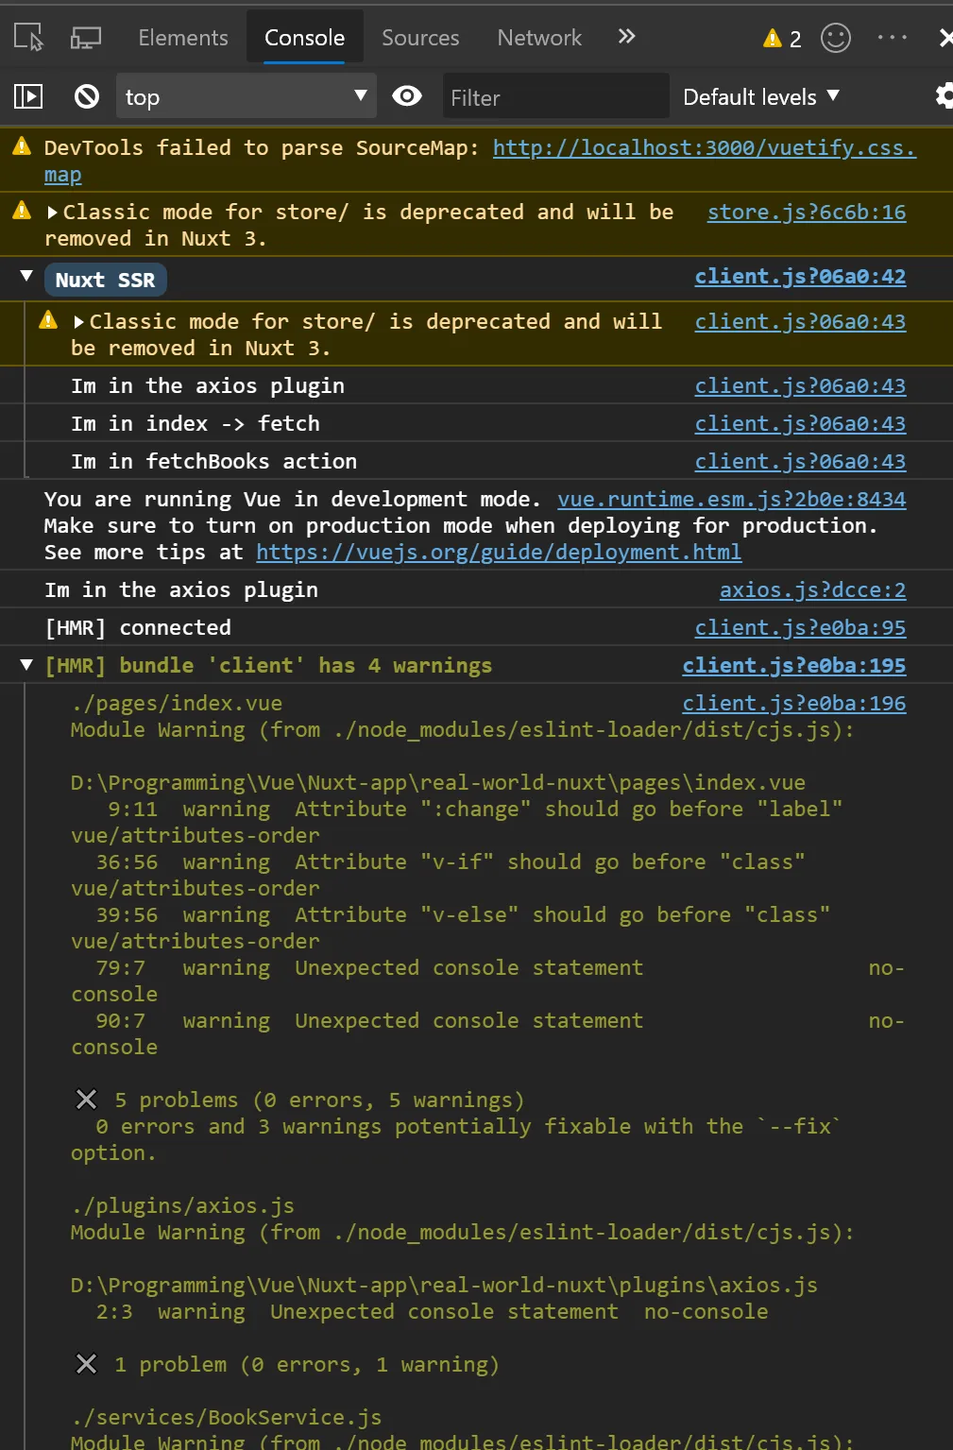Open source link beside 'Im in index -> fetch'
The image size is (953, 1450).
click(800, 424)
